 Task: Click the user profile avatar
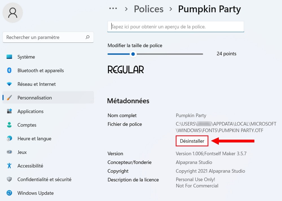point(13,13)
